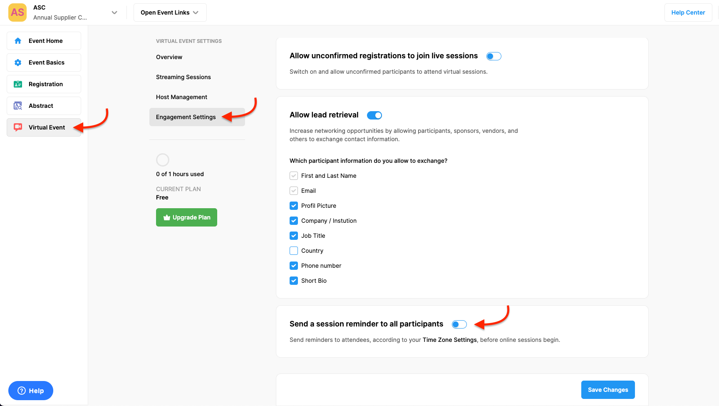Click the Abstract document icon
The image size is (719, 406).
(18, 106)
